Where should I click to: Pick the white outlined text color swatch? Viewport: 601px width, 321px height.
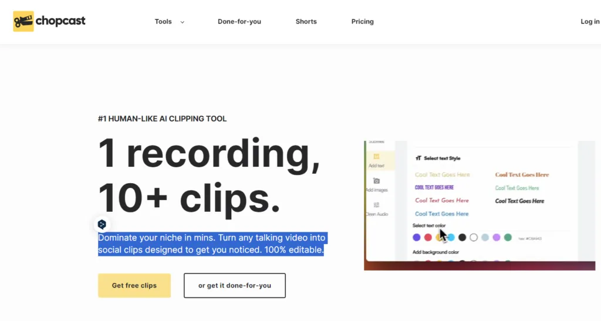pyautogui.click(x=474, y=238)
